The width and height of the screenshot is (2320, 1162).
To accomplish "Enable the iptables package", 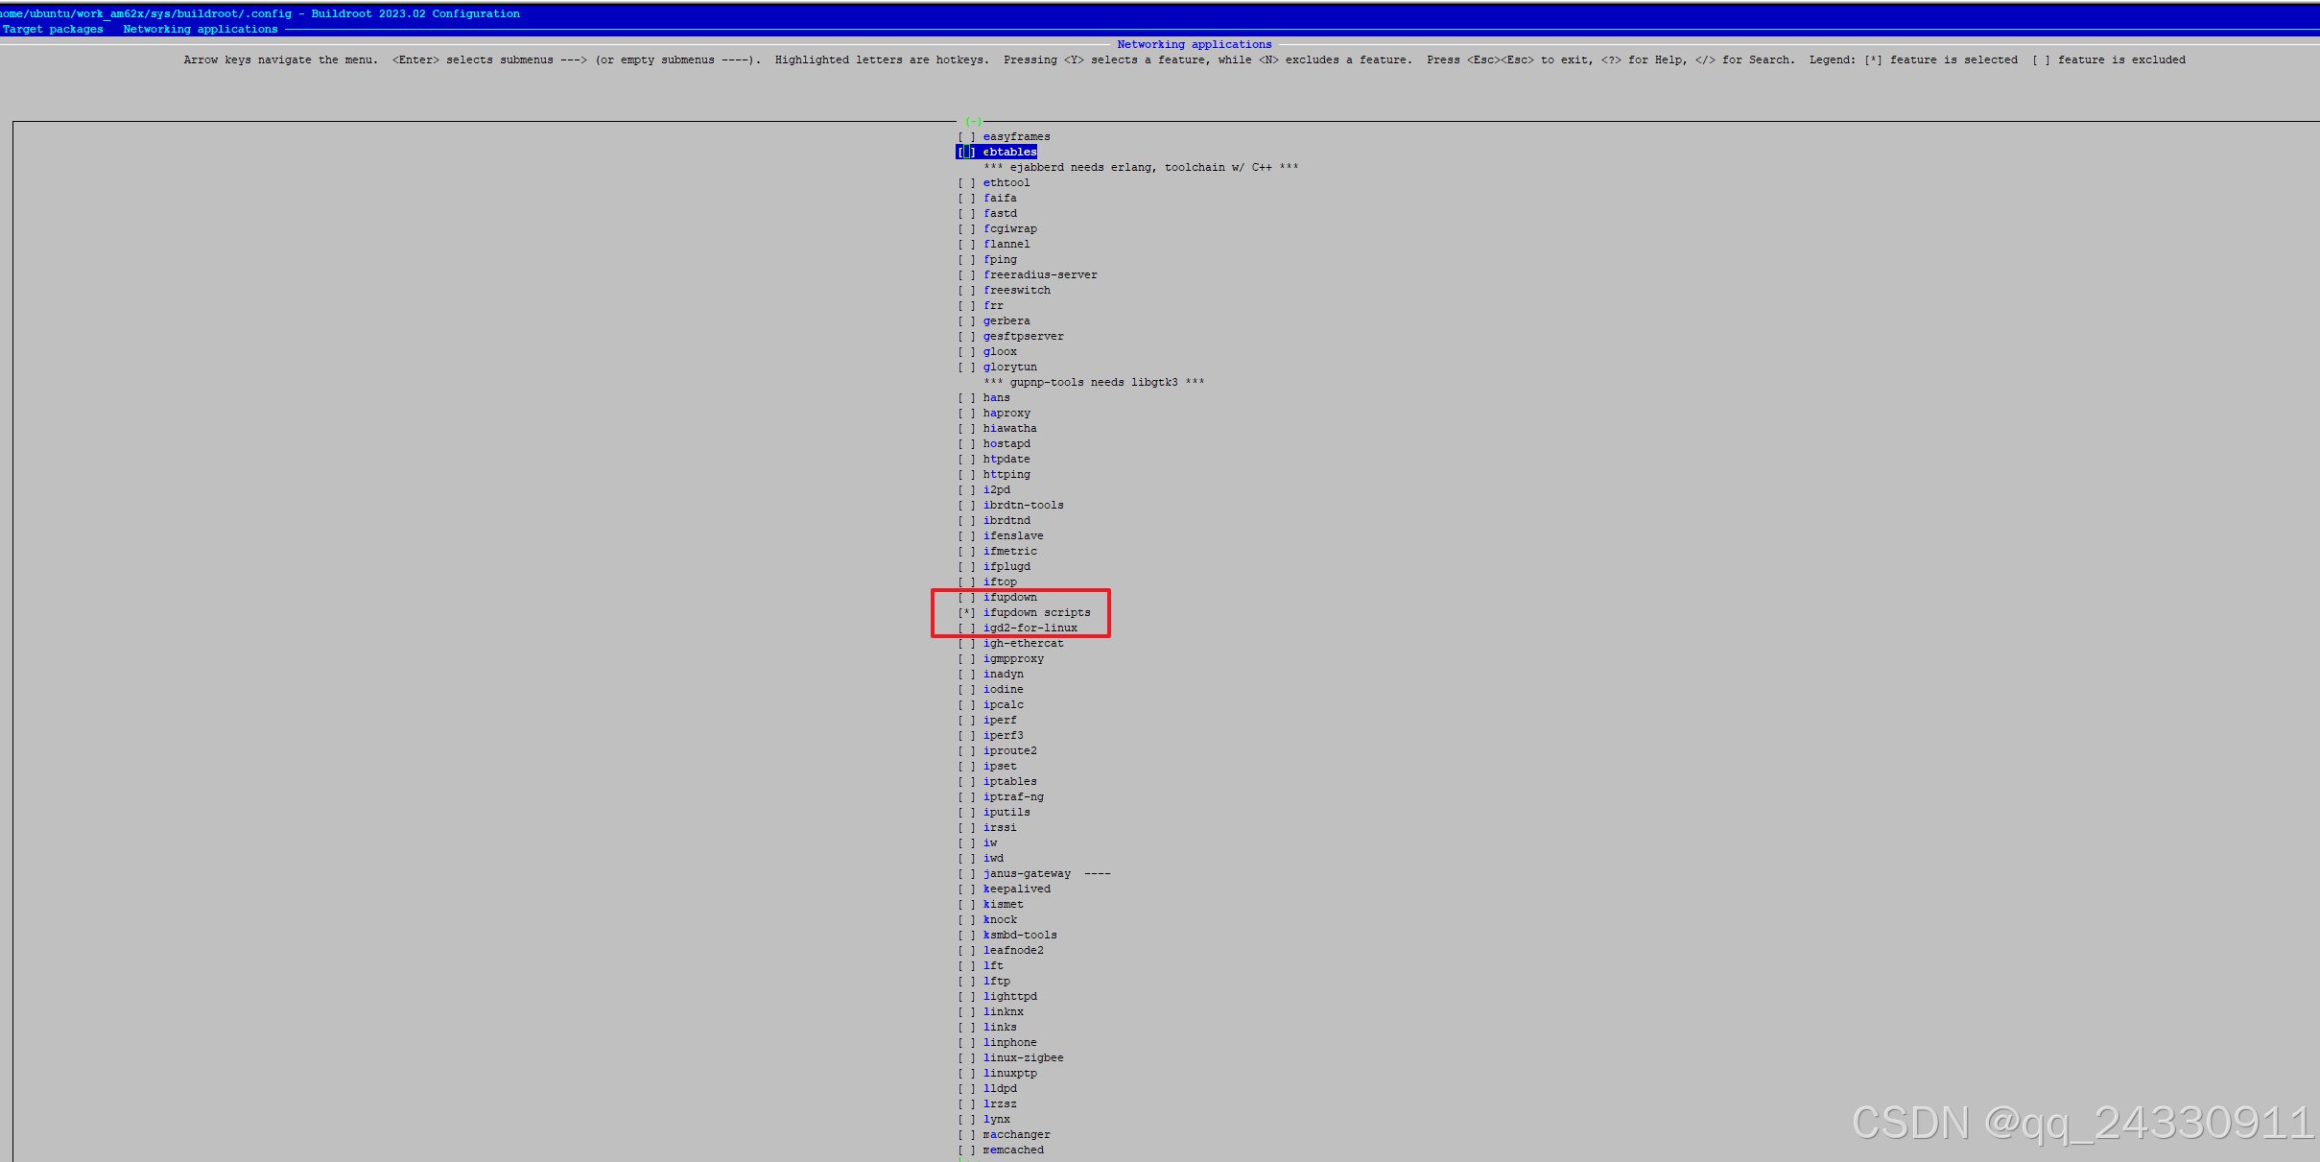I will pyautogui.click(x=967, y=781).
